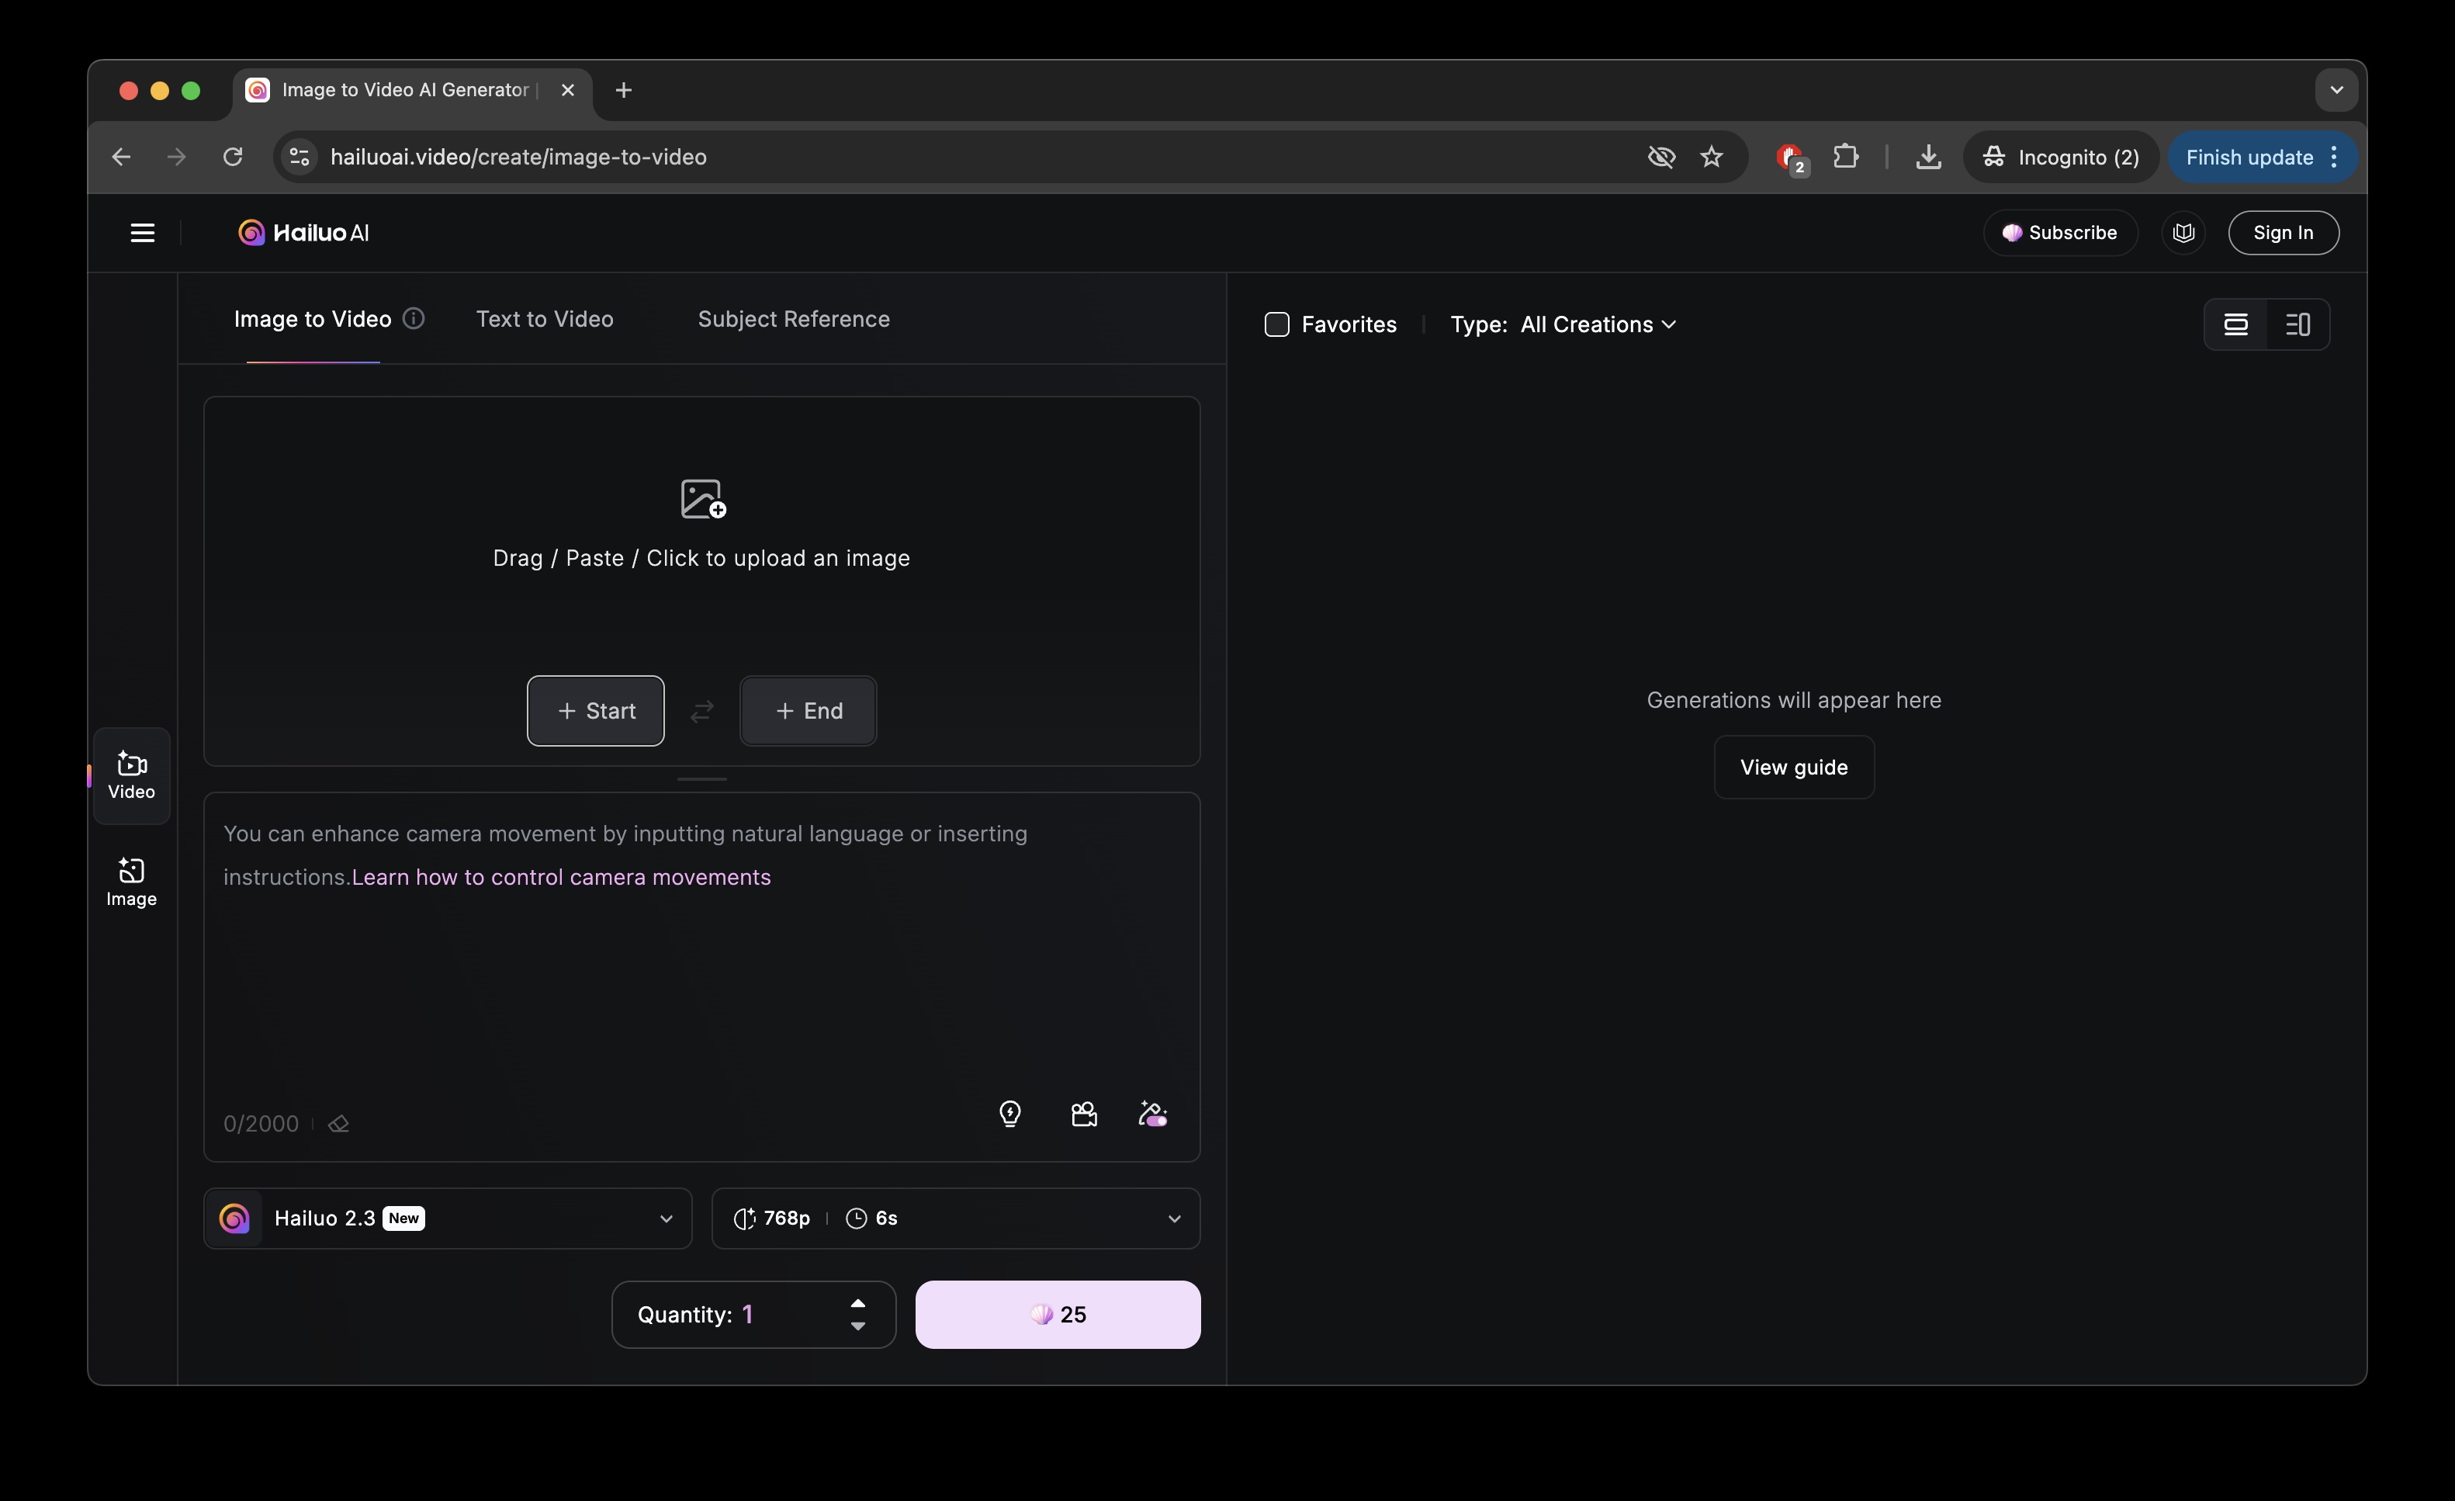
Task: Click the View guide button
Action: pyautogui.click(x=1792, y=767)
